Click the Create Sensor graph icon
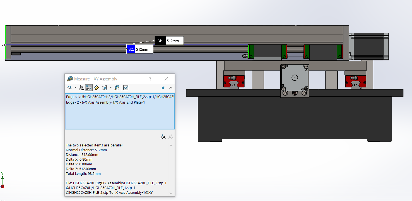This screenshot has height=201, width=412. coord(126,88)
